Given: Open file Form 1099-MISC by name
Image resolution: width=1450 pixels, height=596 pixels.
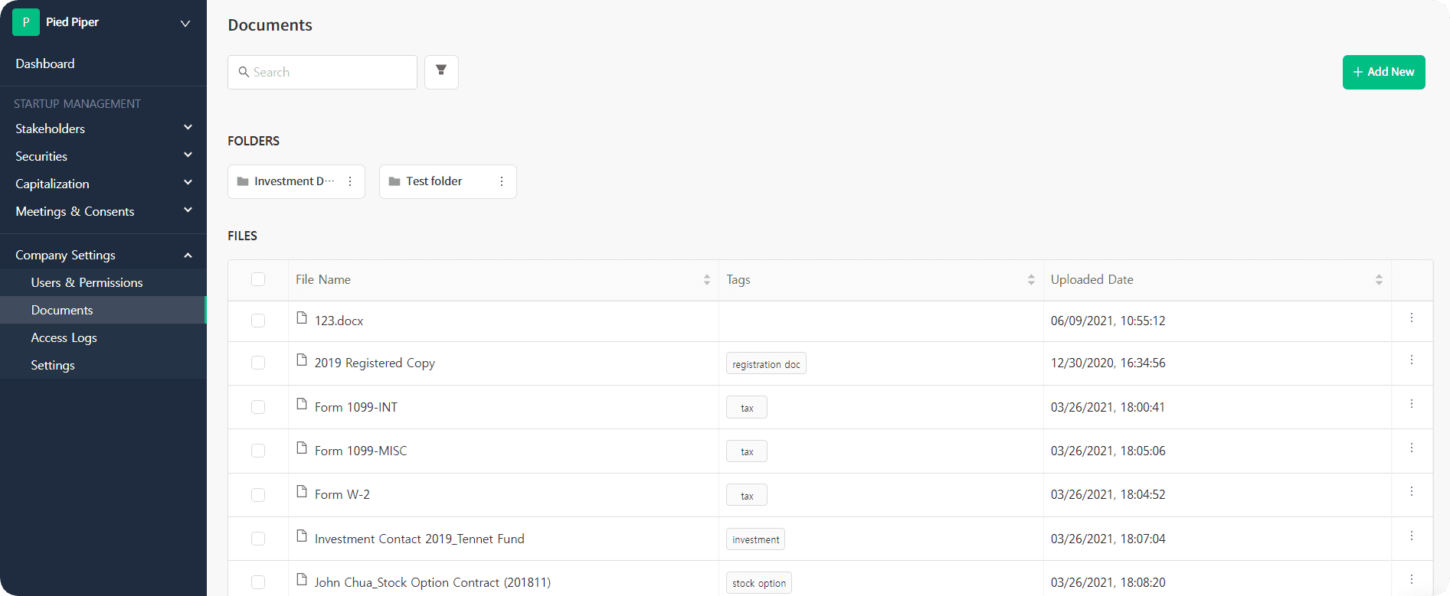Looking at the screenshot, I should point(361,451).
